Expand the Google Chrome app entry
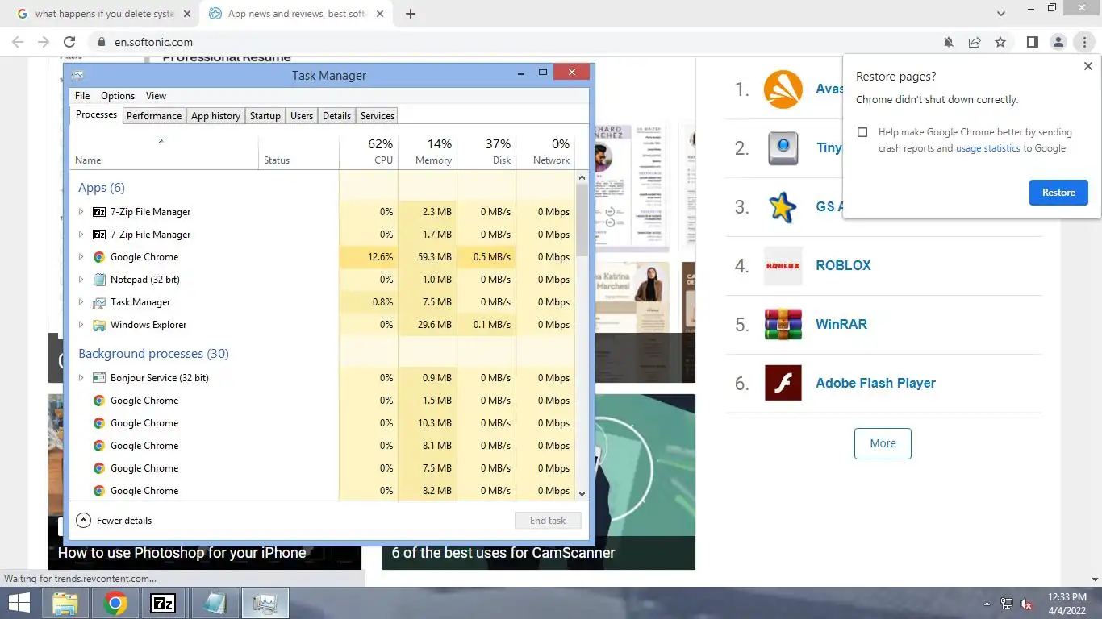Screen dimensions: 1102x619 81,257
